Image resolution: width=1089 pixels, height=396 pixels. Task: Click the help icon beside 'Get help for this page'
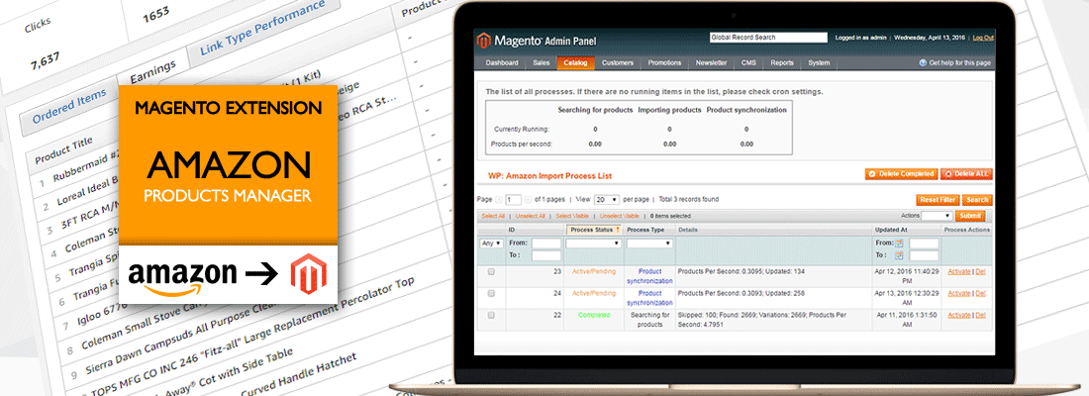pos(923,63)
